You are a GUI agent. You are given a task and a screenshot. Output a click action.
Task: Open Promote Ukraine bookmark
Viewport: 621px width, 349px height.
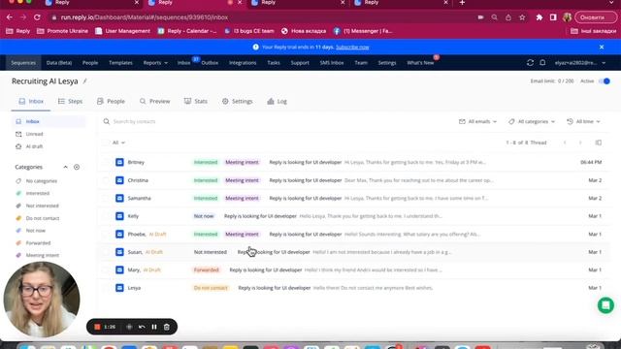[62, 31]
